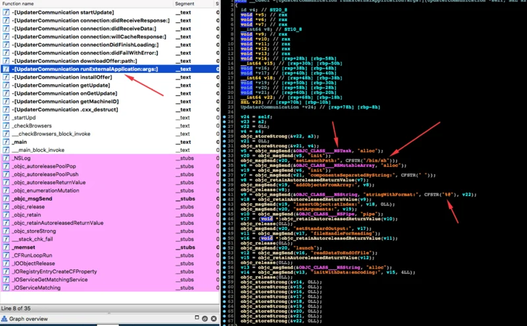Select _objc_autoreleaseReturnValue stub
The image size is (527, 326).
pyautogui.click(x=49, y=183)
